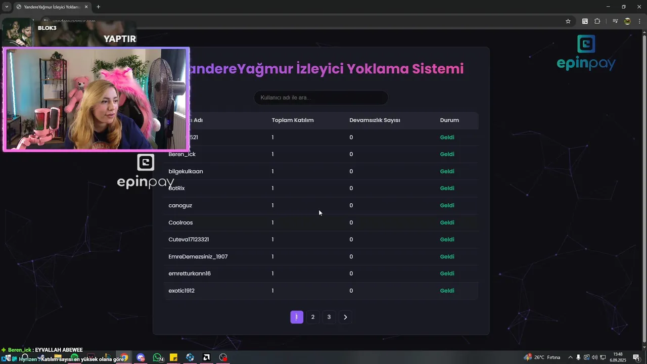Open Chrome from the taskbar
This screenshot has width=647, height=364.
click(x=124, y=357)
